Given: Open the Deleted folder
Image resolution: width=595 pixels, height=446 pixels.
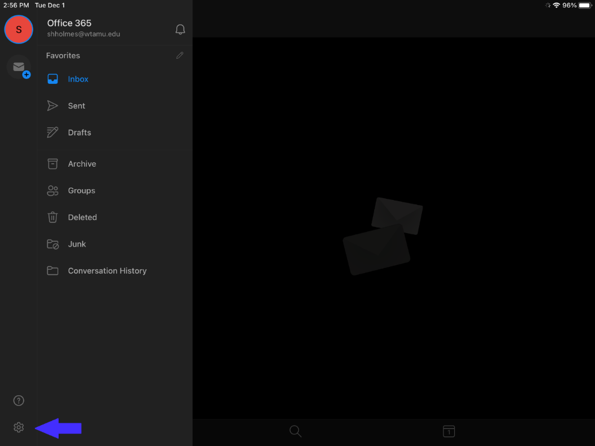Looking at the screenshot, I should click(116, 217).
